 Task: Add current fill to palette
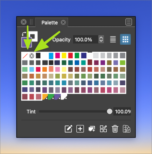80,129
